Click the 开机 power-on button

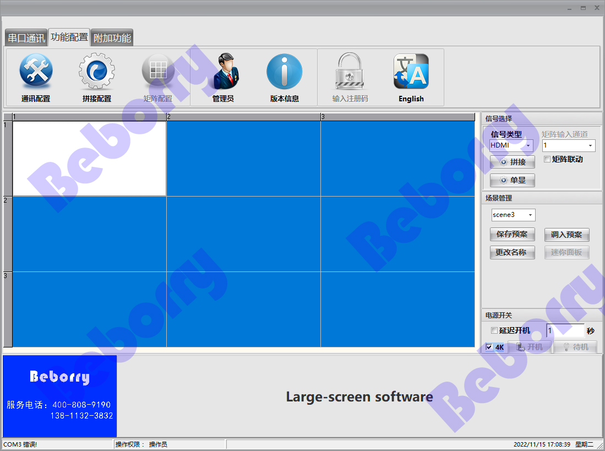(530, 347)
